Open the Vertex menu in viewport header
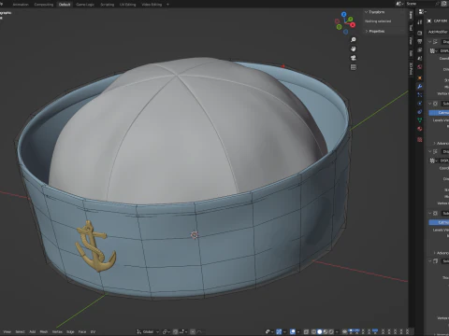 click(57, 331)
